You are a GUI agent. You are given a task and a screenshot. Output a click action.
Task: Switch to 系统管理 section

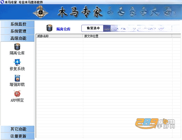coord(17,31)
